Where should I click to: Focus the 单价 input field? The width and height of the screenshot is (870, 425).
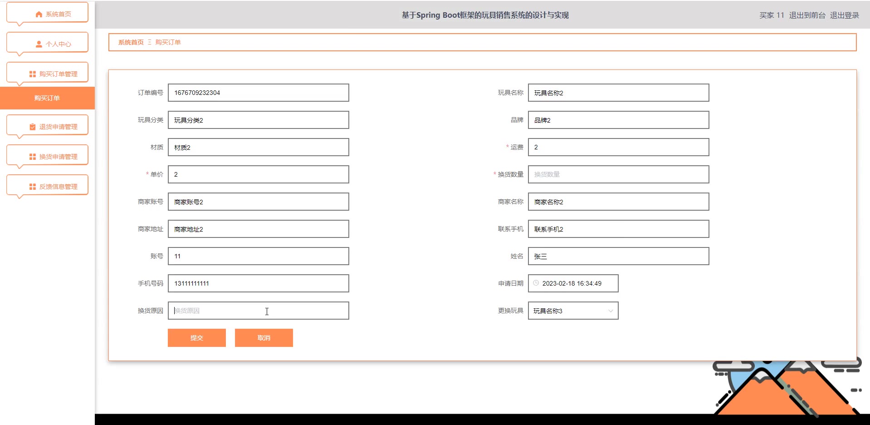click(x=259, y=174)
